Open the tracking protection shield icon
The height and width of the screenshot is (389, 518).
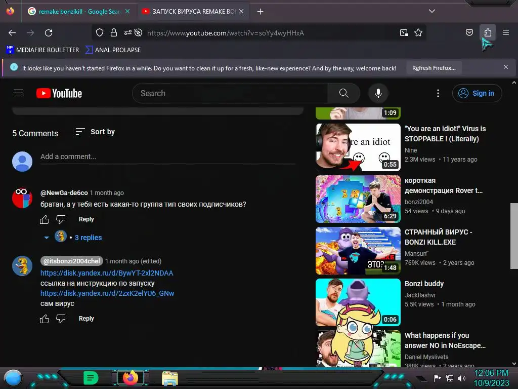(100, 33)
